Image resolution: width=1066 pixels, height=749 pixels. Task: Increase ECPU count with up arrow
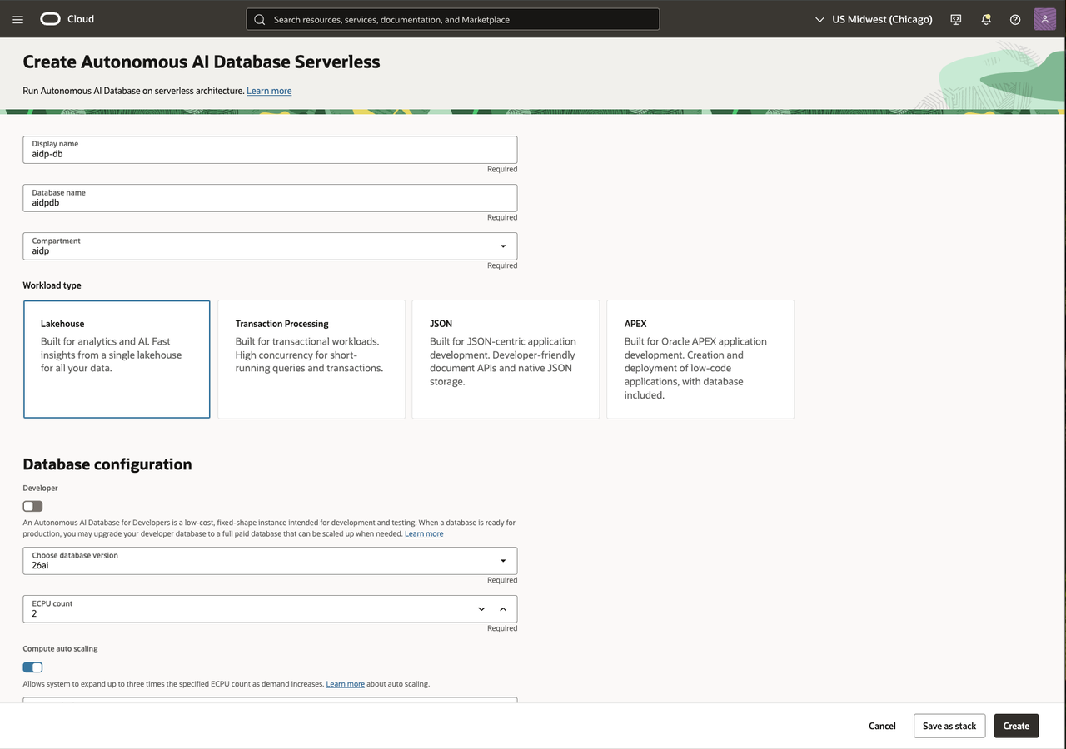coord(503,609)
